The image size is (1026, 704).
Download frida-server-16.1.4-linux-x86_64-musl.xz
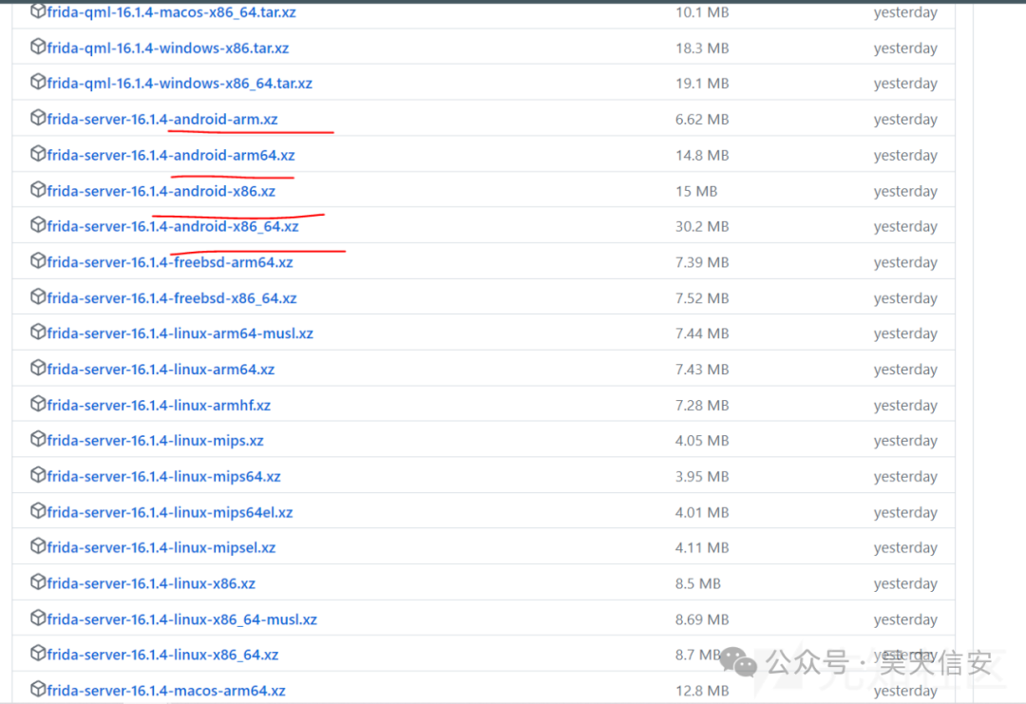181,619
